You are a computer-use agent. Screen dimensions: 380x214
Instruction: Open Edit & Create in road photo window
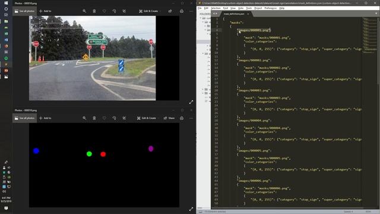tap(148, 11)
